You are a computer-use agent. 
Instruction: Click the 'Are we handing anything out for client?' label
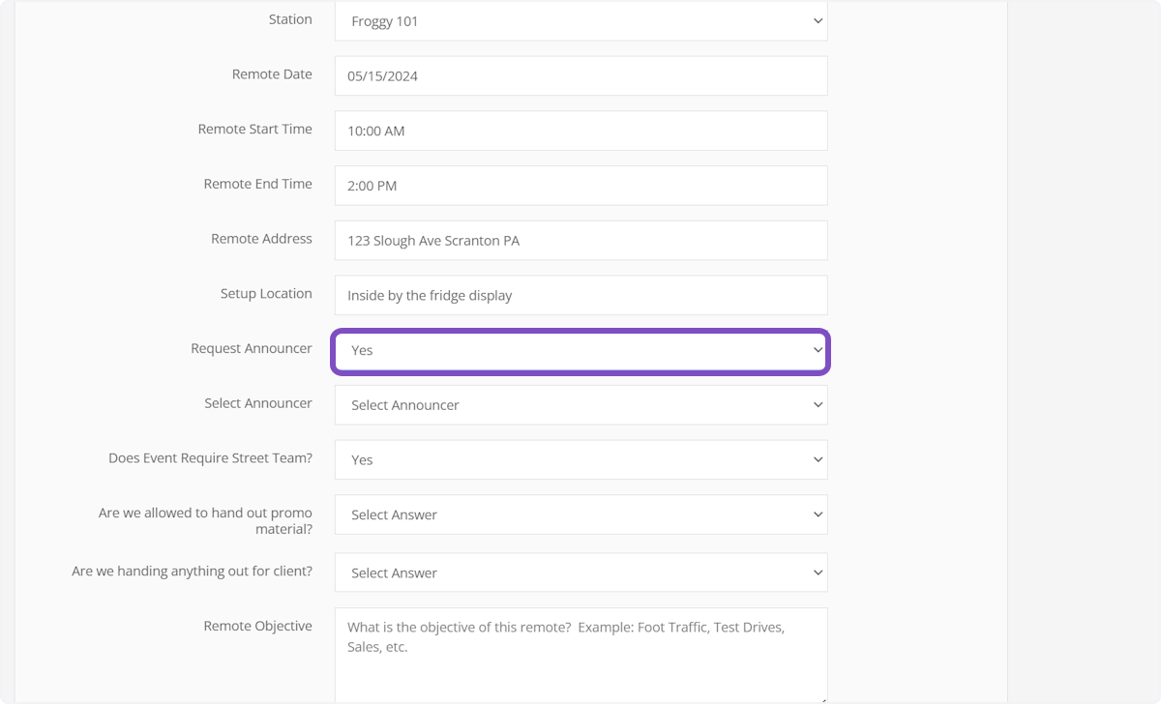point(192,572)
